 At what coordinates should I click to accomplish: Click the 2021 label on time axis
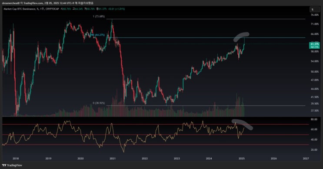113,159
